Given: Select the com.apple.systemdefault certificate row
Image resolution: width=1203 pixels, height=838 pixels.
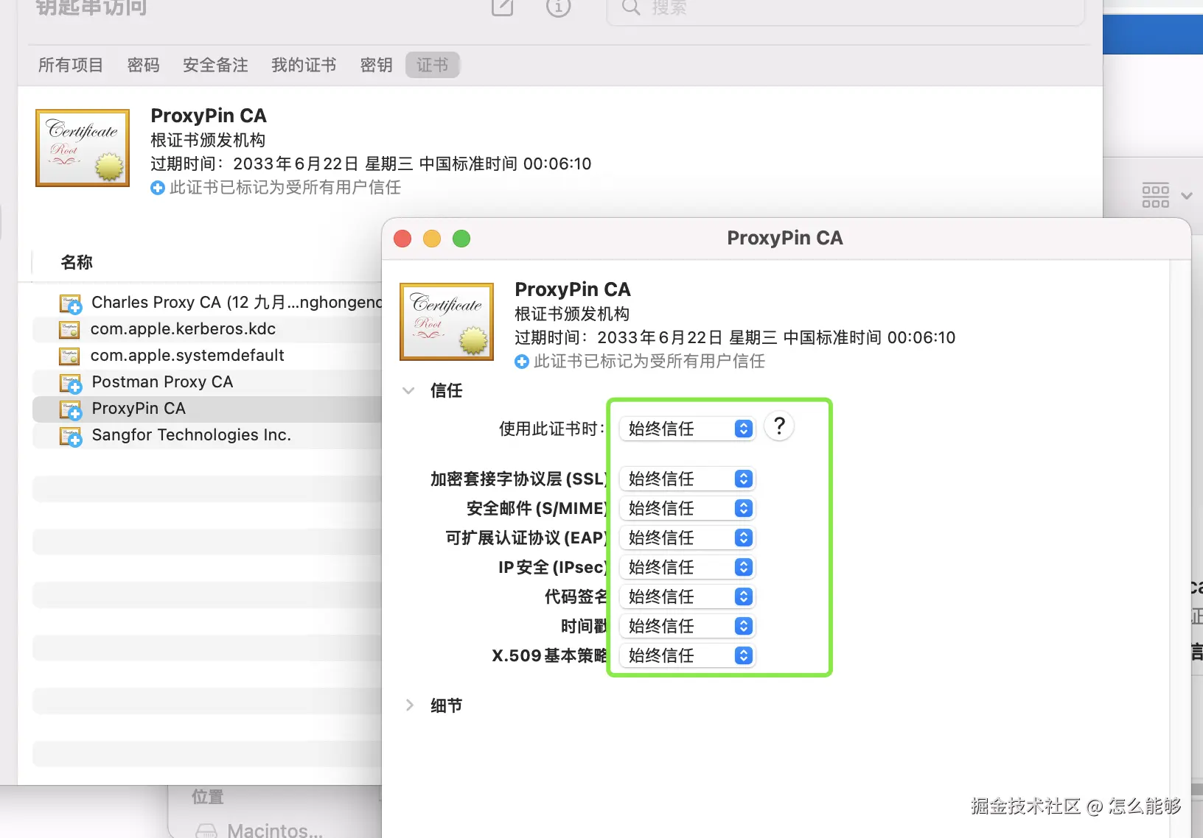Looking at the screenshot, I should (207, 356).
